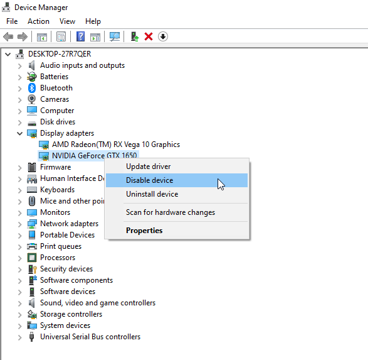This screenshot has width=368, height=360.
Task: Click the Update device driver toolbar icon
Action: [135, 36]
